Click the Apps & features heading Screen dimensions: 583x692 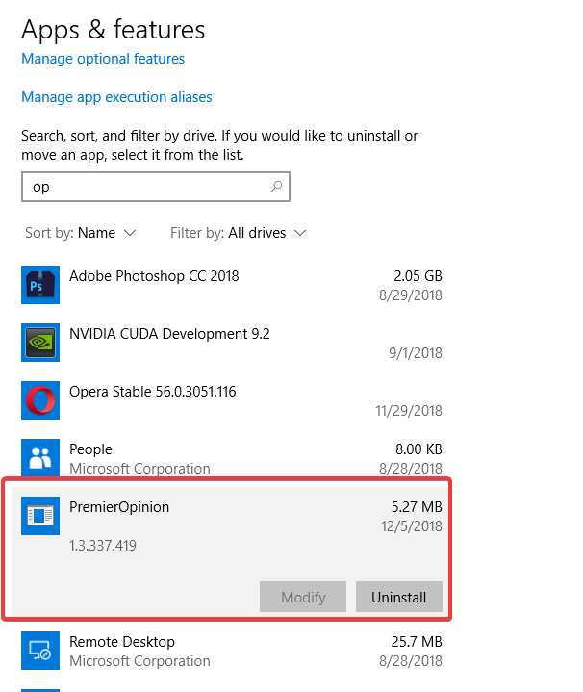(114, 30)
